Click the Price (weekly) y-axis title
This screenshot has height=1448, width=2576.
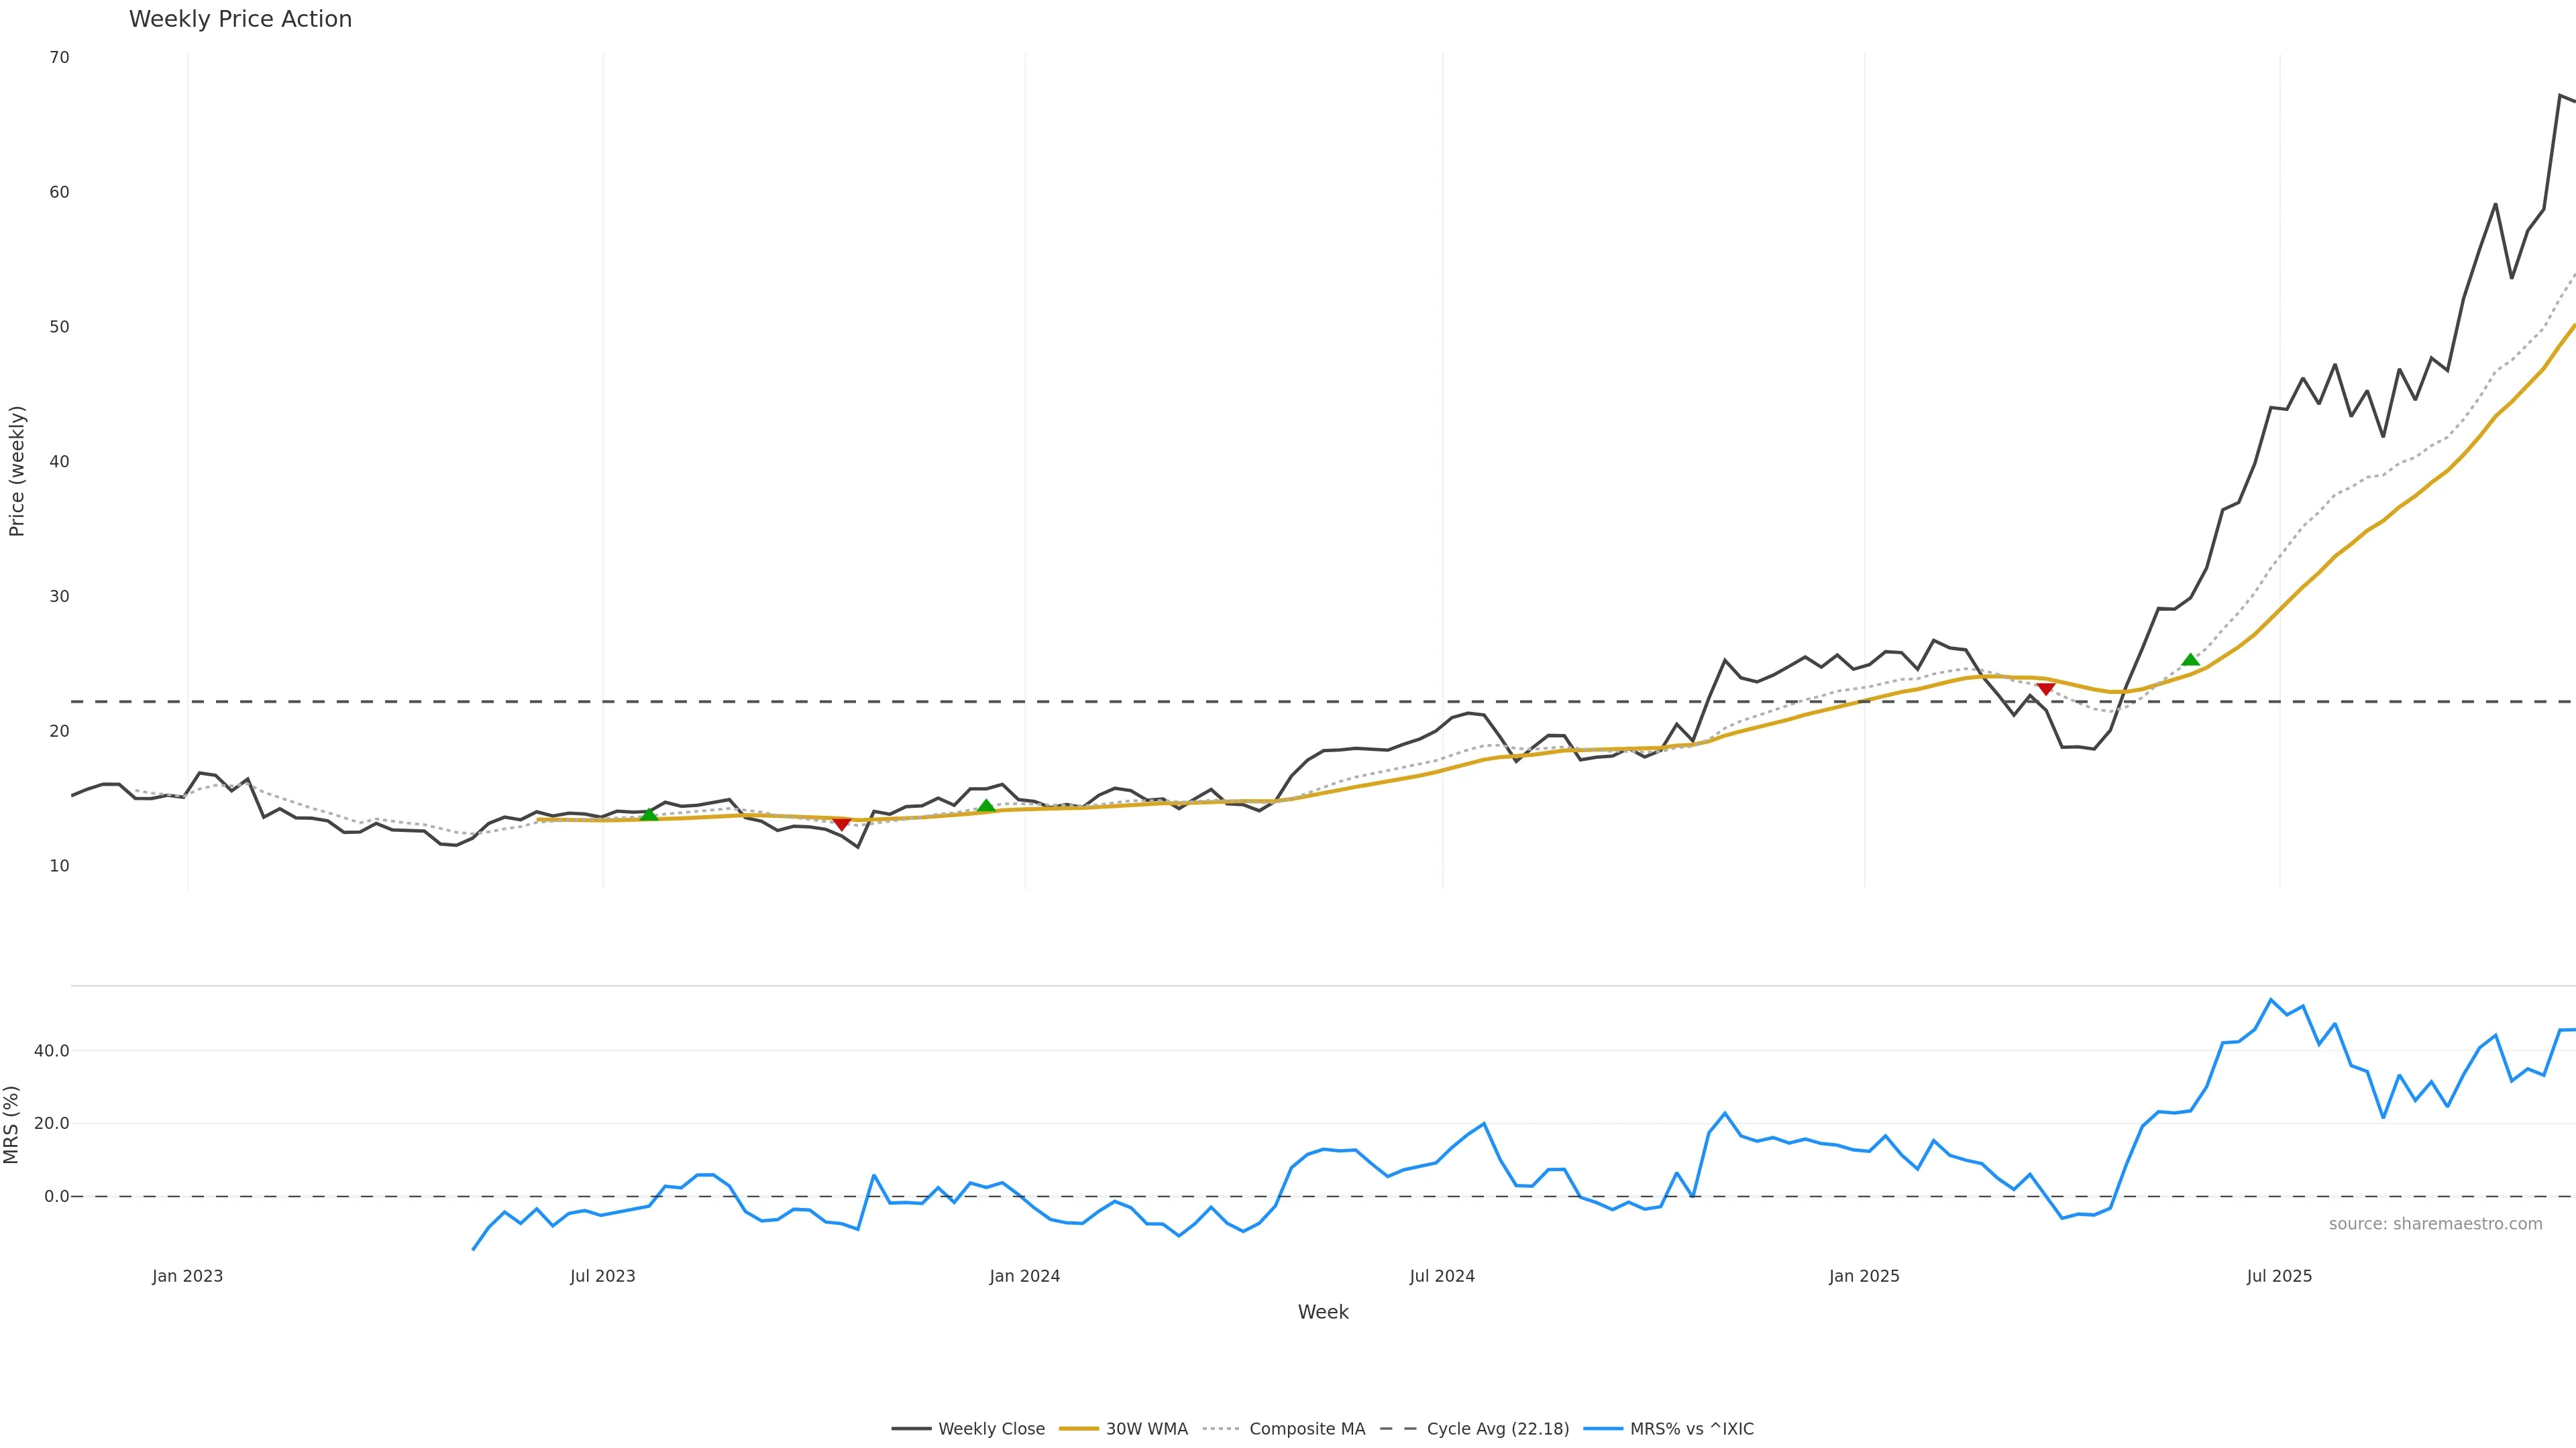(x=16, y=471)
